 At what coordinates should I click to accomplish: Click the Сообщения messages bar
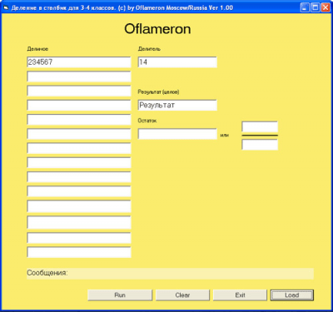pos(170,274)
